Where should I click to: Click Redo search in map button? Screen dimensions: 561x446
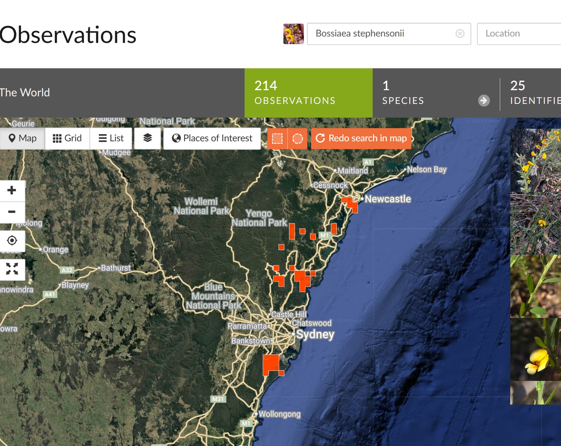pyautogui.click(x=361, y=138)
